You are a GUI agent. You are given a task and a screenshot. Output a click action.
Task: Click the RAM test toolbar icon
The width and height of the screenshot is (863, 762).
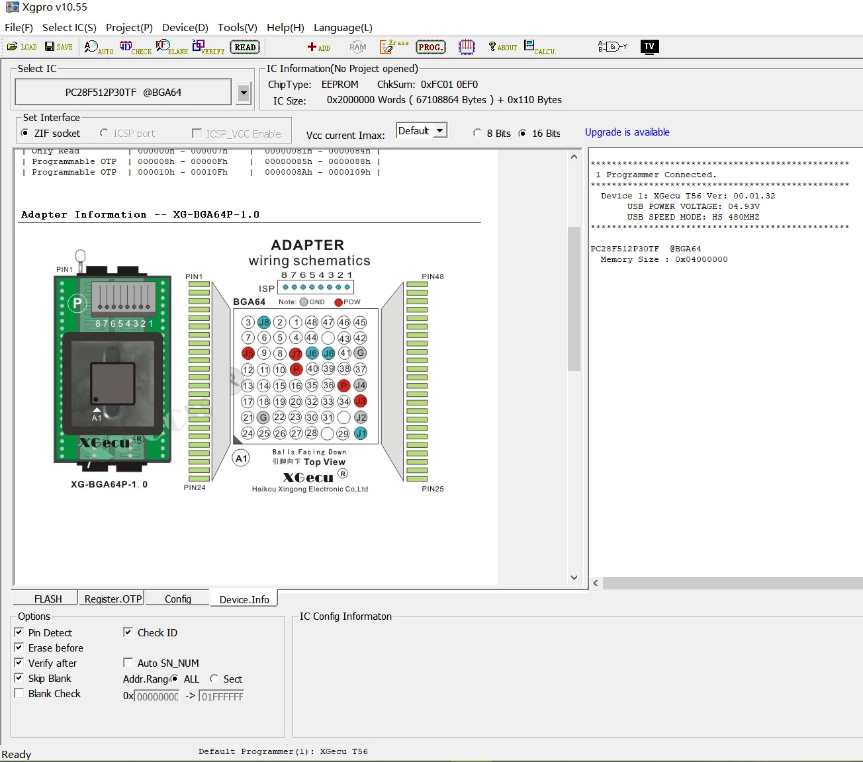(x=357, y=47)
